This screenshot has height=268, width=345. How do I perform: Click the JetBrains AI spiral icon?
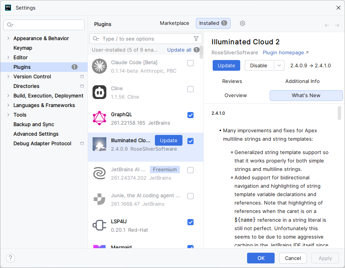[99, 173]
